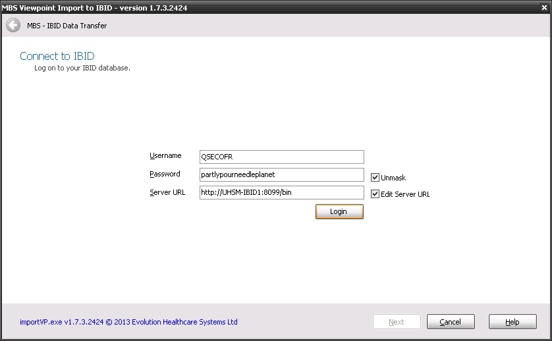Click the Password field label
This screenshot has width=552, height=341.
(165, 174)
